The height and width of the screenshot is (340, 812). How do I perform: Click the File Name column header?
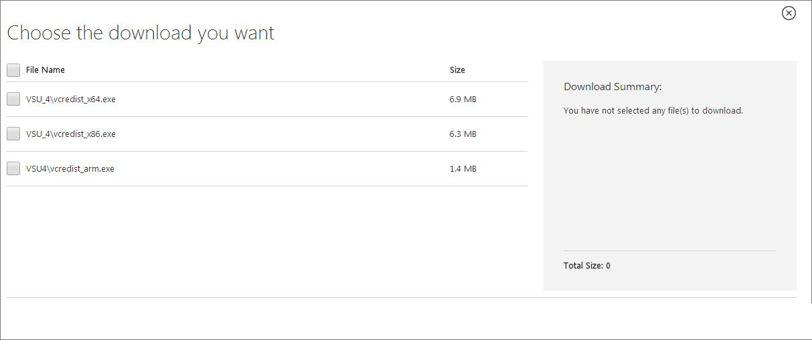pos(46,70)
